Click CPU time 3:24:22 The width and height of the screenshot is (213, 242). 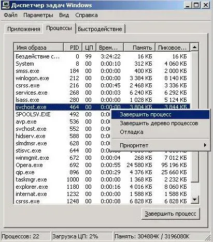110,56
